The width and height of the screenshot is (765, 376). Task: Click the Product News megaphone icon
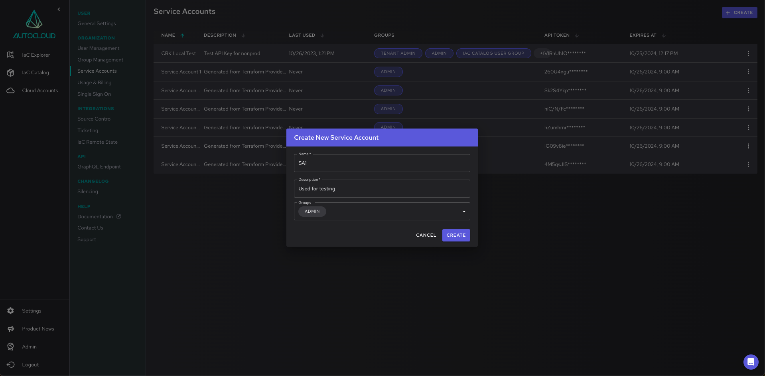(11, 329)
